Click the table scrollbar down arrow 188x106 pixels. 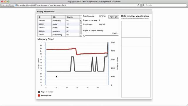tap(80, 35)
